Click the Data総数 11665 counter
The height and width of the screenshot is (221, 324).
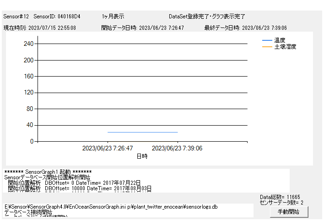[280, 197]
